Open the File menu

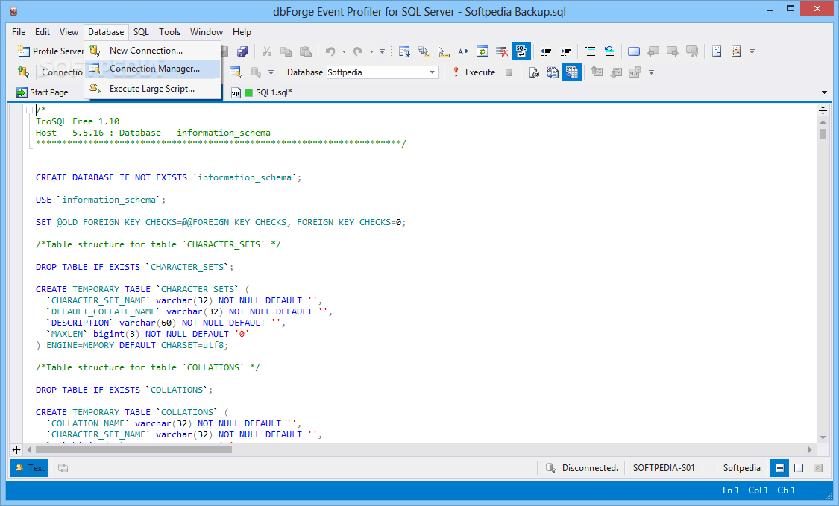[19, 32]
